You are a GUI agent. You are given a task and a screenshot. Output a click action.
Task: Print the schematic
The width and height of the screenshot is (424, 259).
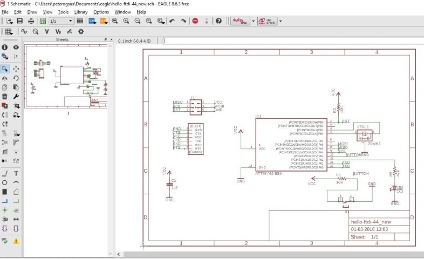(x=31, y=21)
